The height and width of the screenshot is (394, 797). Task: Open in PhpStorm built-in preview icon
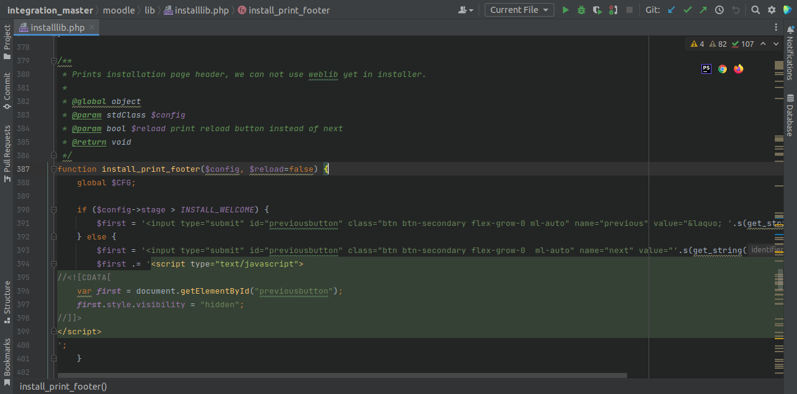pos(706,69)
